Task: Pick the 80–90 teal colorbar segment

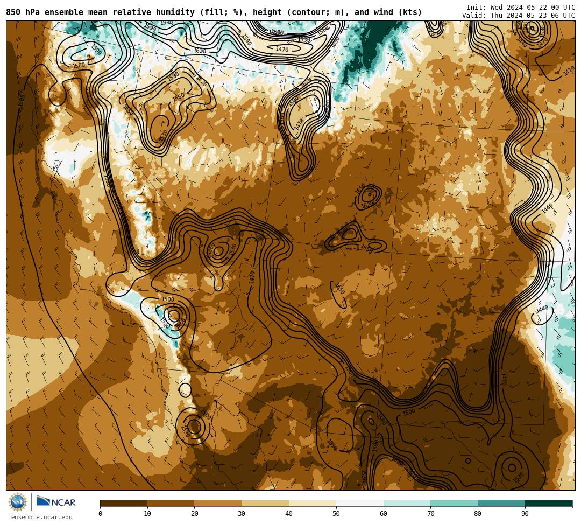Action: click(x=501, y=503)
